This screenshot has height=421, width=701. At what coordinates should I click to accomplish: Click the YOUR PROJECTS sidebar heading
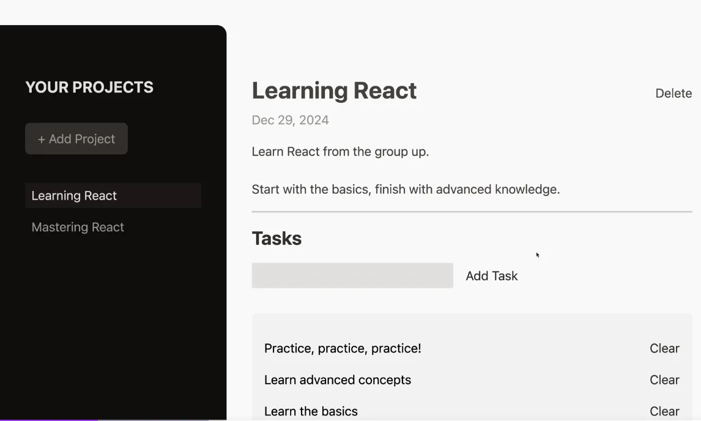[x=89, y=87]
